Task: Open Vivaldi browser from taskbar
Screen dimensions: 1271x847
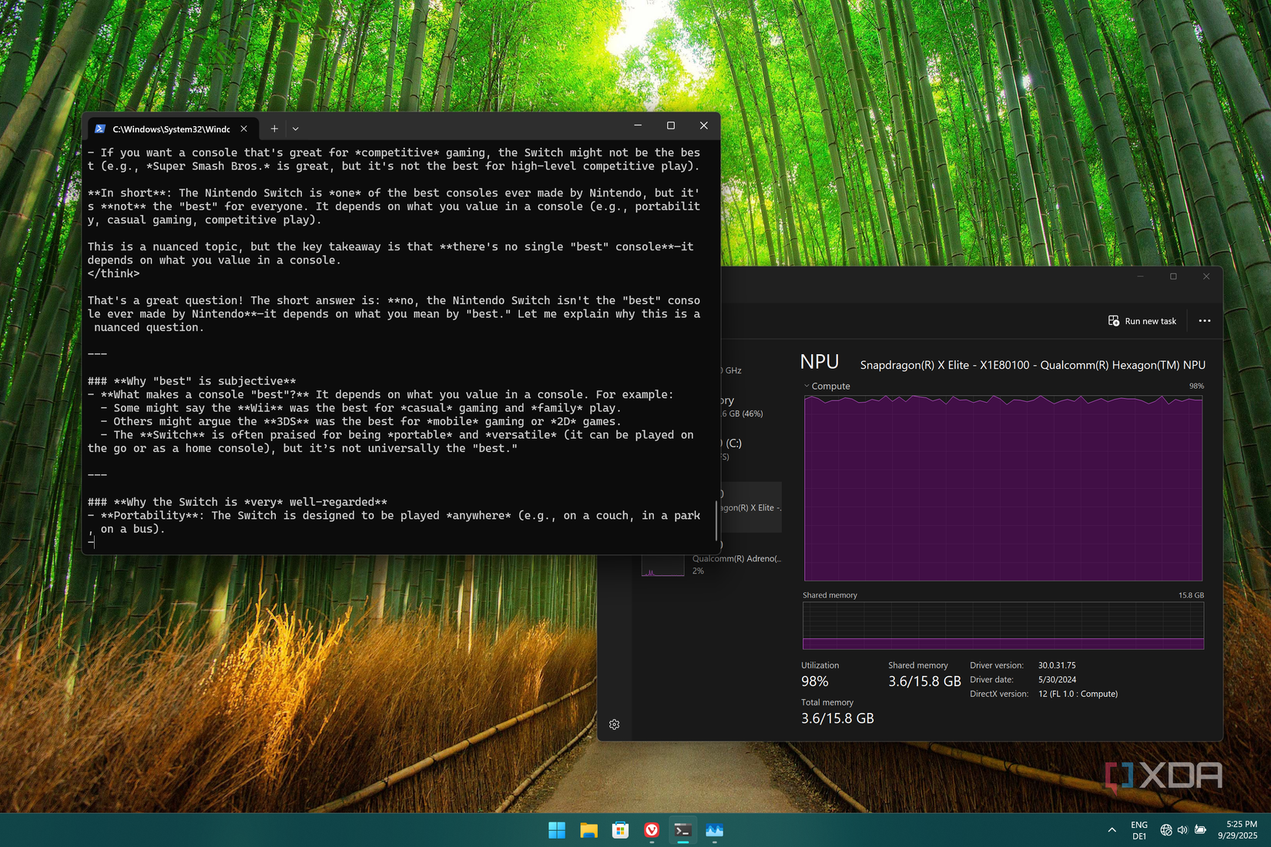Action: 652,830
